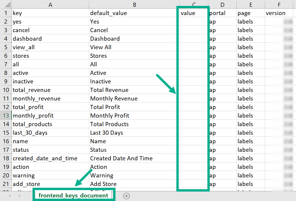Click the previous sheet navigation arrow
The height and width of the screenshot is (201, 296).
pyautogui.click(x=9, y=196)
